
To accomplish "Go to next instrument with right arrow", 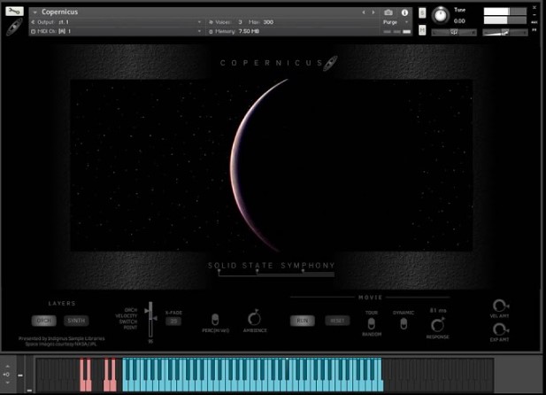I will point(373,12).
